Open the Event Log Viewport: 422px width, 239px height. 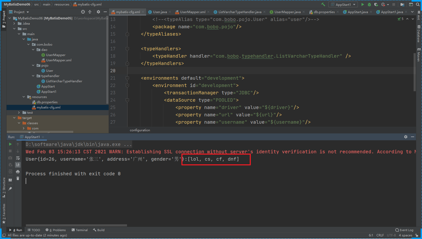pos(404,230)
